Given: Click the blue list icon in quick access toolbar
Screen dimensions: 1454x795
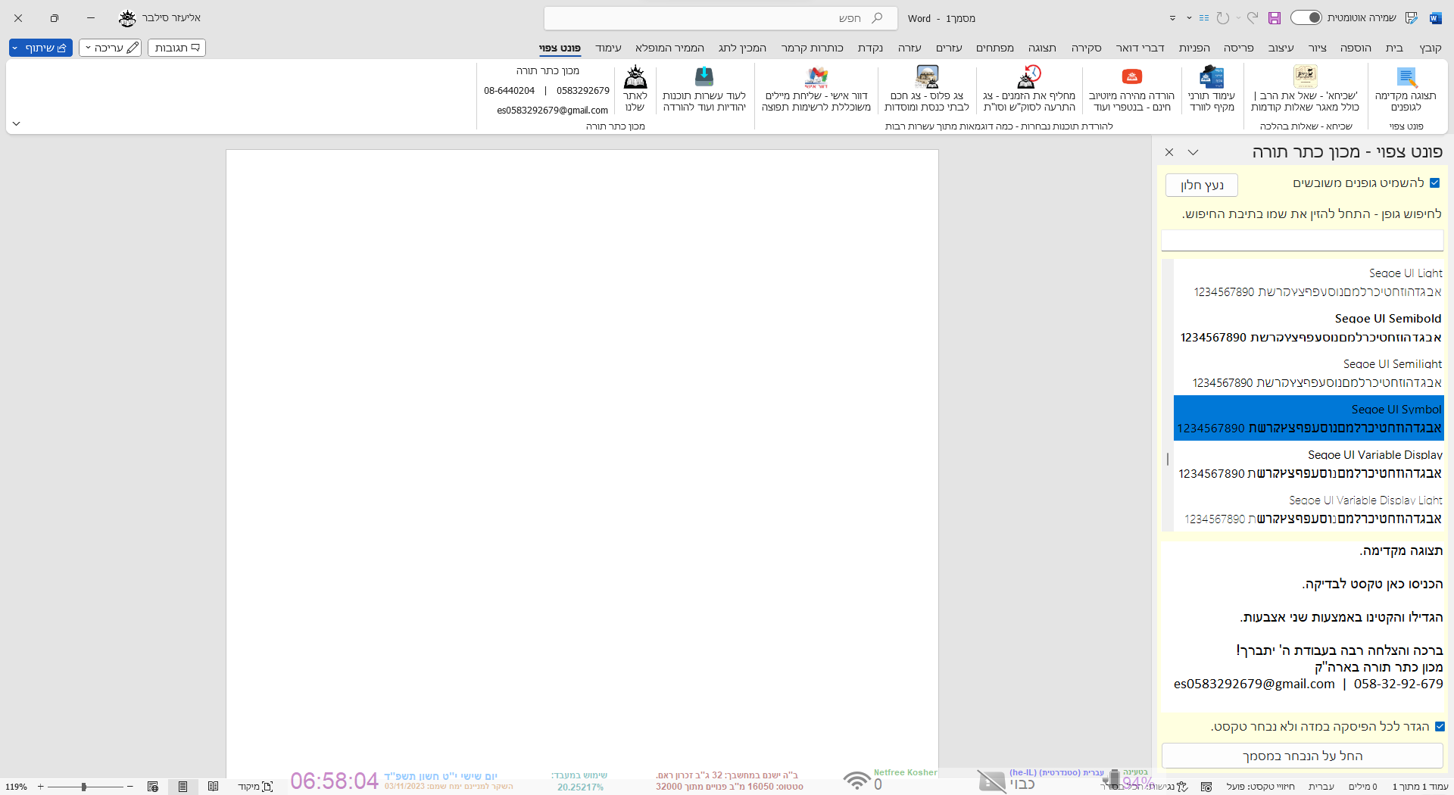Looking at the screenshot, I should pos(1204,18).
